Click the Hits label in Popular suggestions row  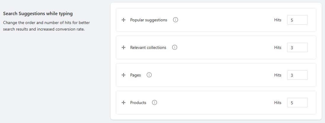coord(278,20)
